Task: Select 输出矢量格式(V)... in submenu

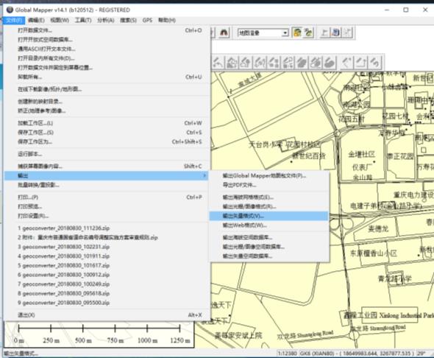Action: [x=269, y=216]
